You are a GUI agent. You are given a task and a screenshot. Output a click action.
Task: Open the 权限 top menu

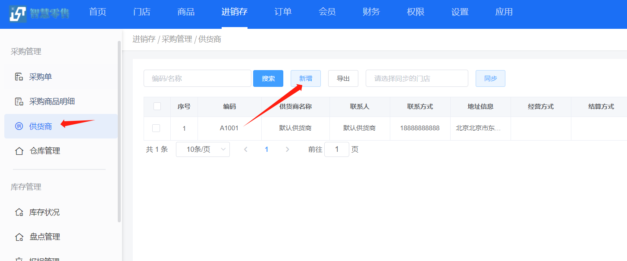pyautogui.click(x=416, y=12)
